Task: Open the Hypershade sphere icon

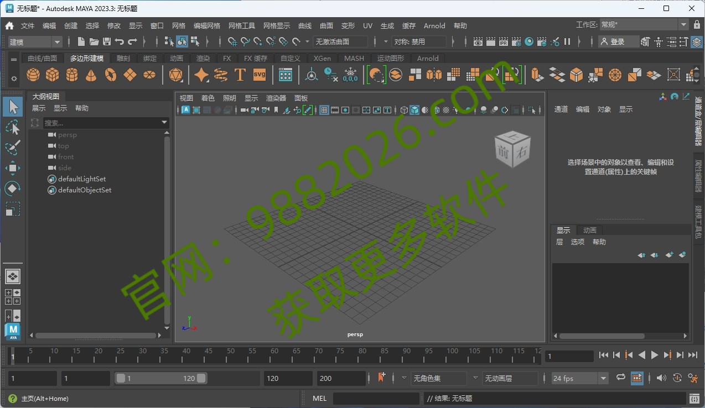Action: (x=529, y=41)
